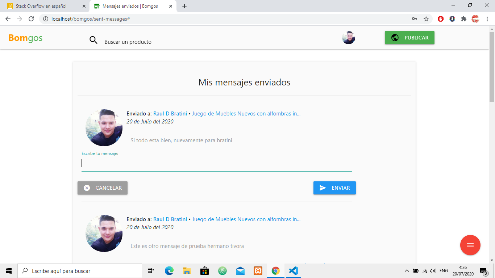The height and width of the screenshot is (278, 495).
Task: Close the Stack Overflow tab
Action: pyautogui.click(x=84, y=6)
